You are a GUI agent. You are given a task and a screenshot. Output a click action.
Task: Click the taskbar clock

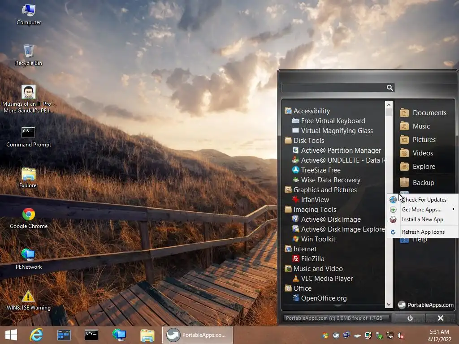(x=439, y=335)
